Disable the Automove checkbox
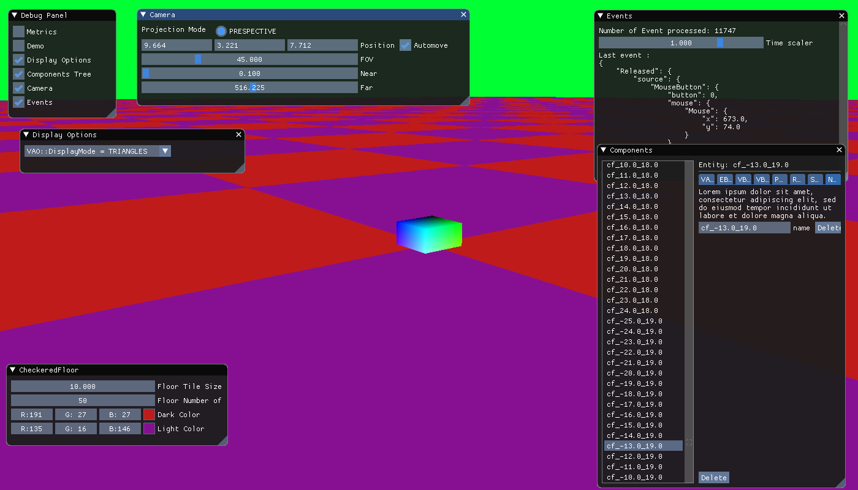Image resolution: width=858 pixels, height=490 pixels. tap(405, 45)
